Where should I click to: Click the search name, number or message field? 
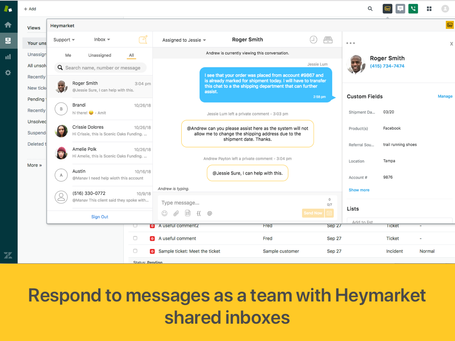(x=103, y=68)
